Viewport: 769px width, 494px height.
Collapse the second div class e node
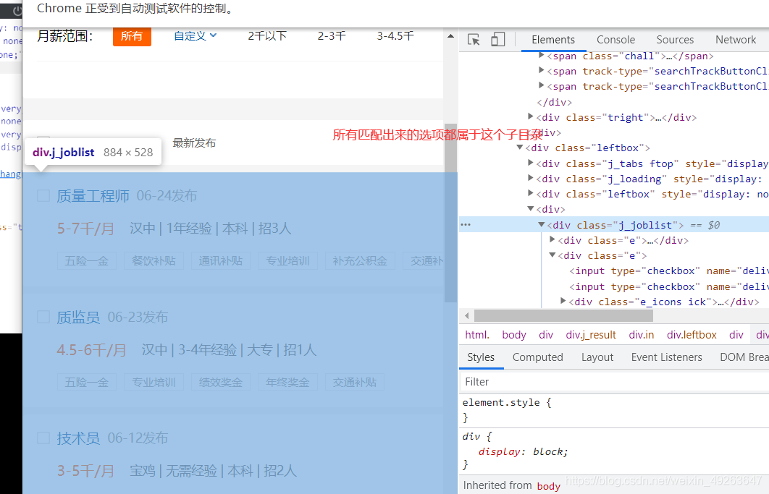coord(552,255)
